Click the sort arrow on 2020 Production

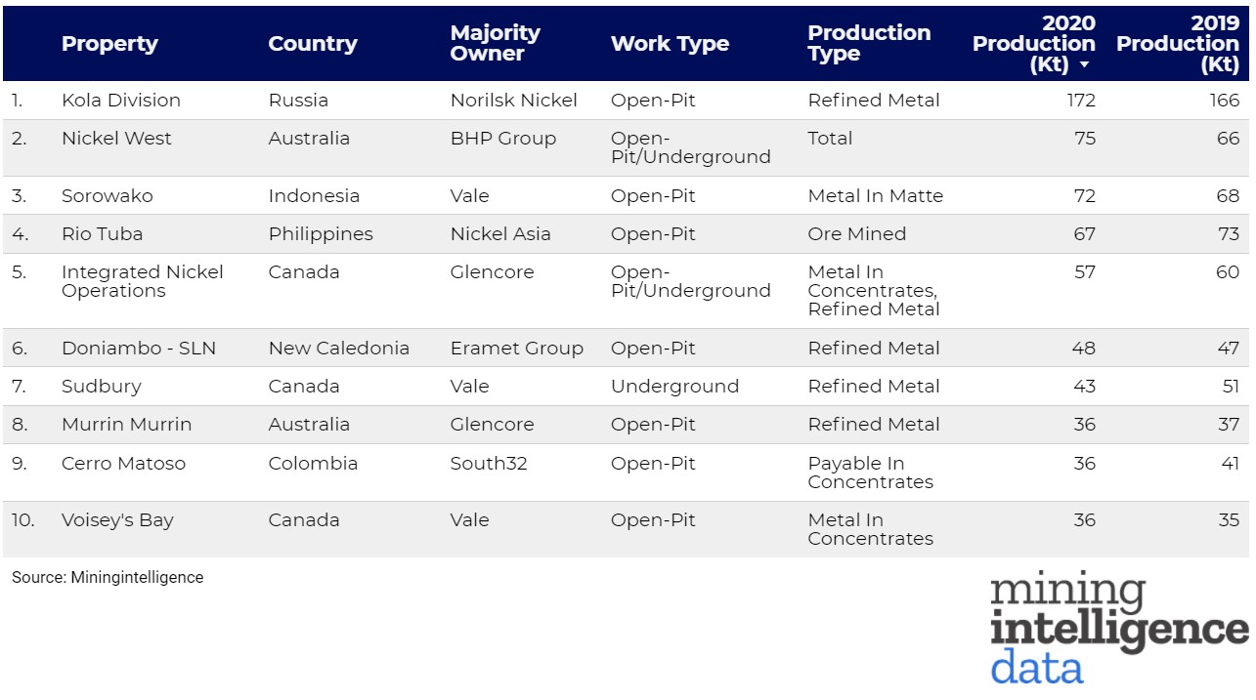pyautogui.click(x=1084, y=65)
